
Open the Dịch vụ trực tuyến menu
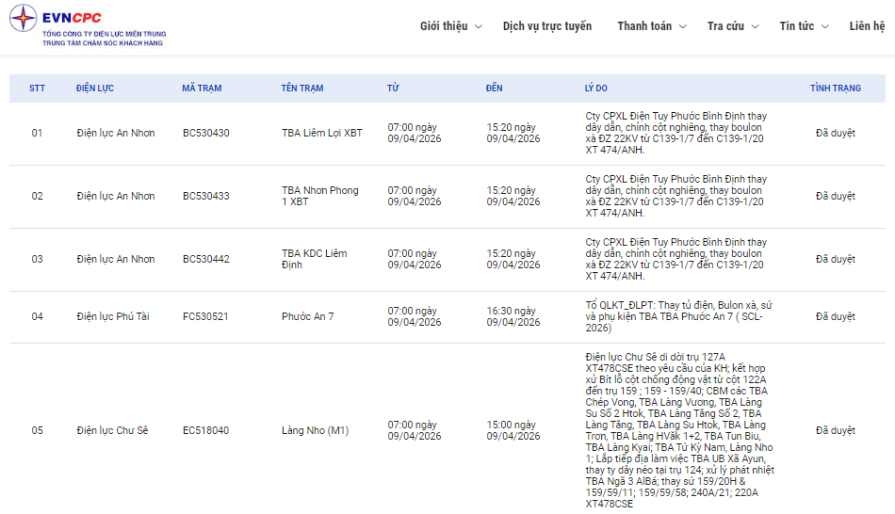(547, 26)
